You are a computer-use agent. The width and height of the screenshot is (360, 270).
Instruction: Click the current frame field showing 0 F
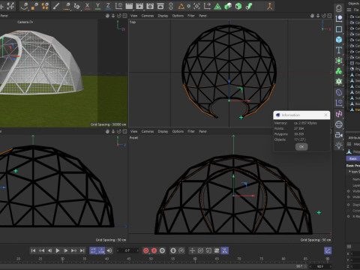pyautogui.click(x=127, y=250)
